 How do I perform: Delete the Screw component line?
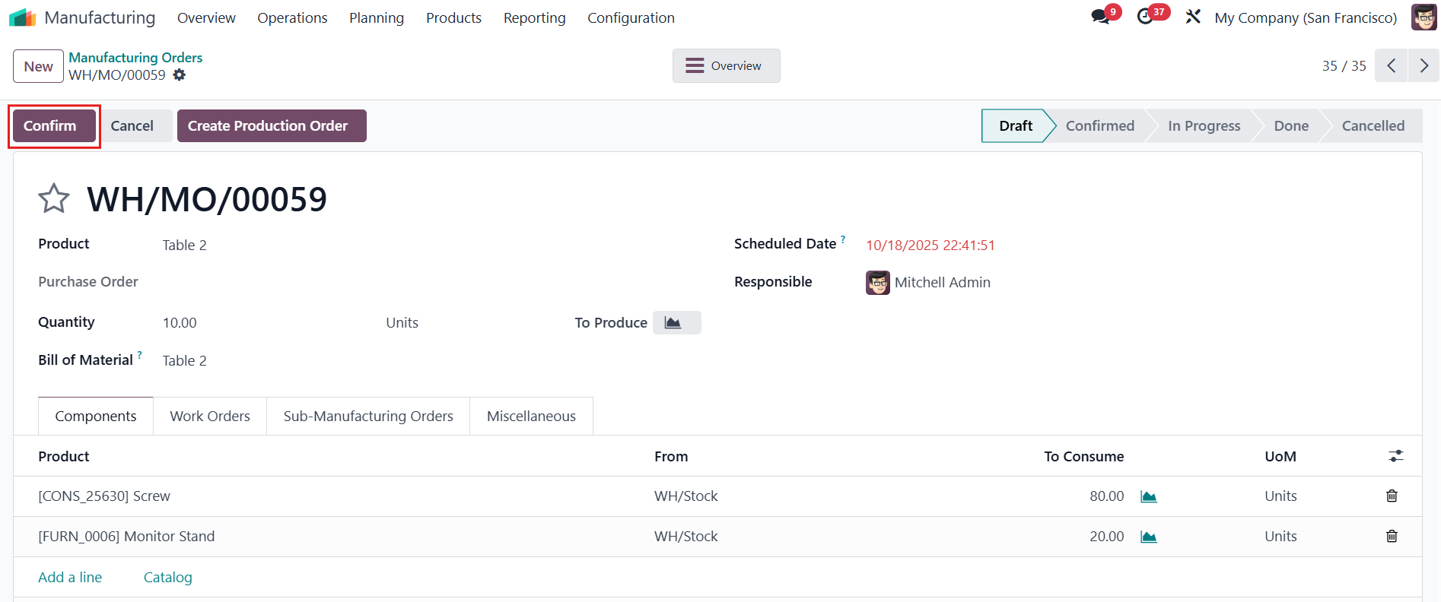pos(1392,496)
